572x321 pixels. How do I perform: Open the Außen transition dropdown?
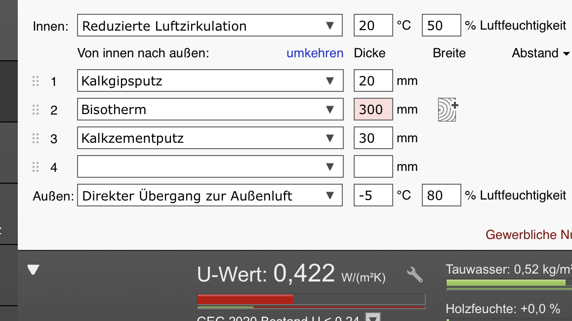tap(210, 196)
